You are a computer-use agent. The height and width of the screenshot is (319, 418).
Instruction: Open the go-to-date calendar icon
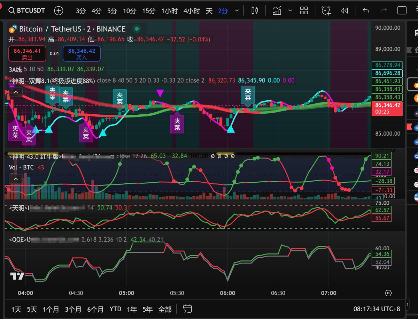(187, 309)
